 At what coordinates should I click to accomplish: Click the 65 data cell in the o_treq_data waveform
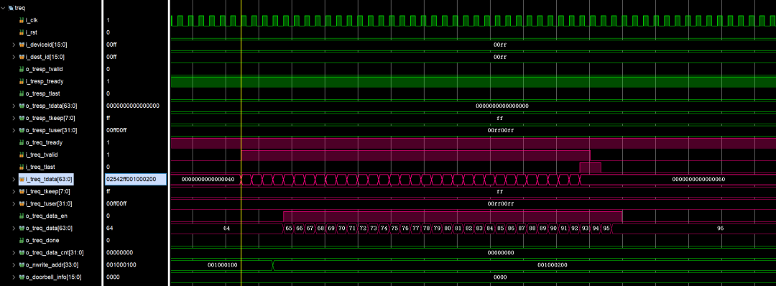tap(289, 228)
